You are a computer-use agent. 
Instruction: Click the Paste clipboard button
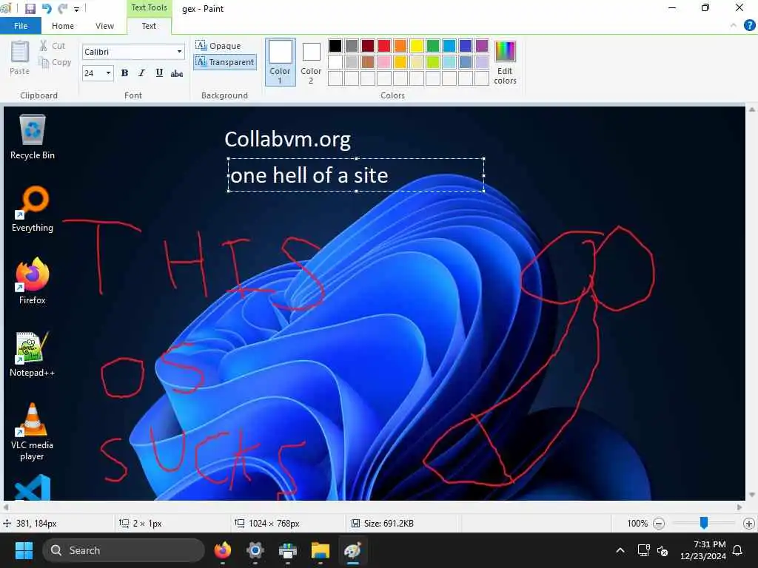[20, 58]
